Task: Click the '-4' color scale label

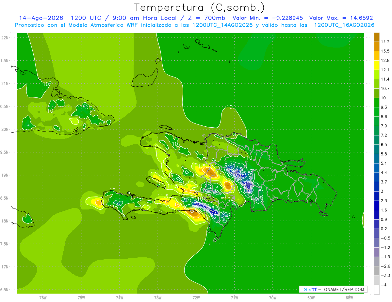Action: pos(384,285)
